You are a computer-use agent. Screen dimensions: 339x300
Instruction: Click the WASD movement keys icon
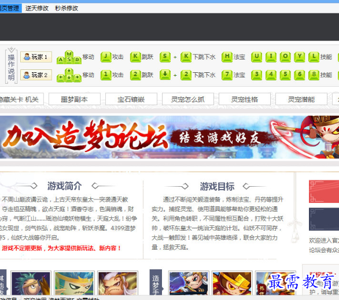click(69, 57)
